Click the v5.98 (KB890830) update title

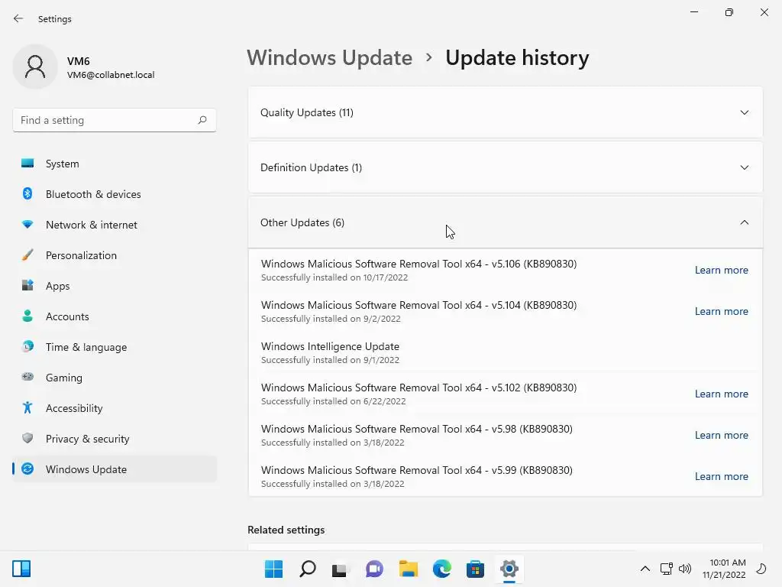click(416, 429)
